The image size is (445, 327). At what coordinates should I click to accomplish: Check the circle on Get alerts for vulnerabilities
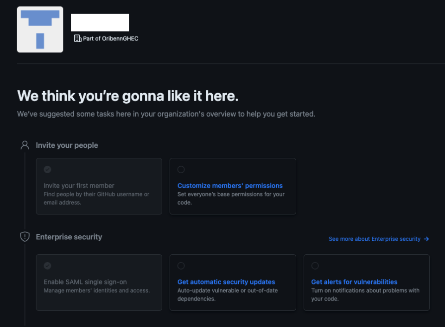coord(315,266)
